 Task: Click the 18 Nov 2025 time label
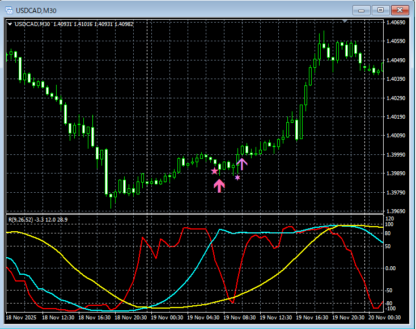[x=21, y=317]
